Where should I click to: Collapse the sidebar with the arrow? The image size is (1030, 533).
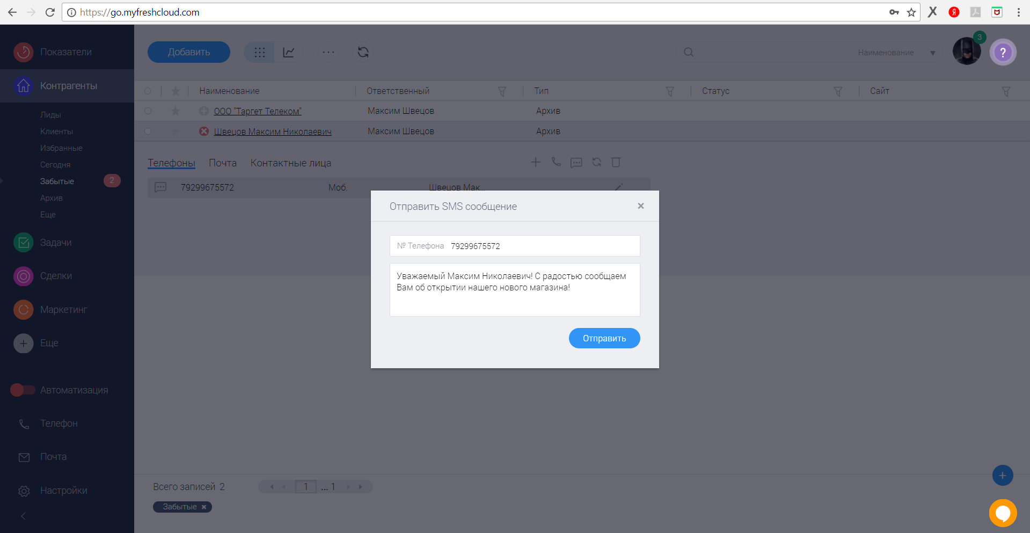click(x=23, y=516)
